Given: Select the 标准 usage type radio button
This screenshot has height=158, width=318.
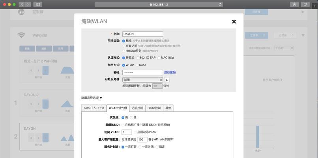Looking at the screenshot, I should tap(123, 41).
